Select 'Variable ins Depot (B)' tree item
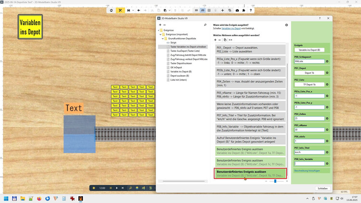 click(181, 71)
